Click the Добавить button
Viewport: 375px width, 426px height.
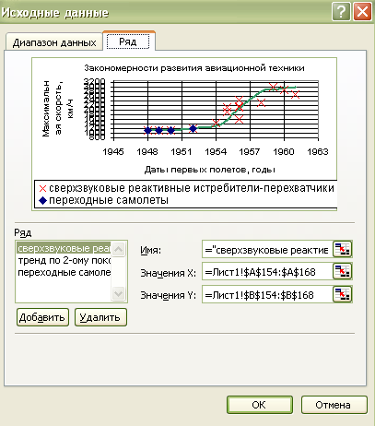[42, 317]
